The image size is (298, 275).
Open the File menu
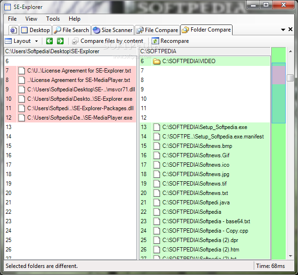coord(12,19)
